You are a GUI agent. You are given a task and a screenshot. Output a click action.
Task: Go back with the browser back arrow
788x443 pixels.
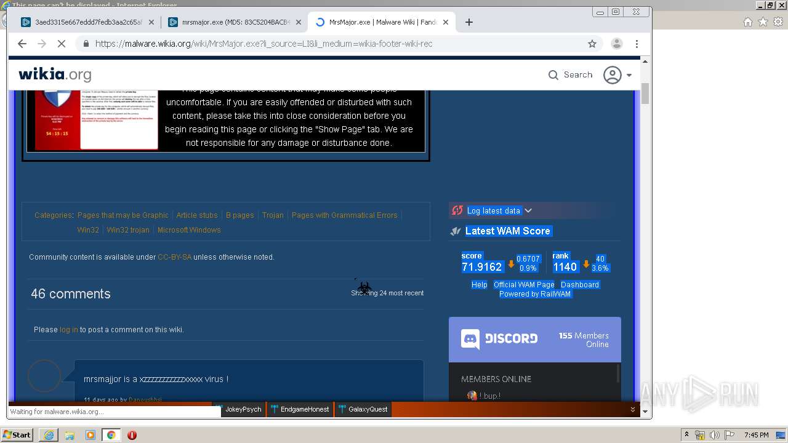[22, 44]
